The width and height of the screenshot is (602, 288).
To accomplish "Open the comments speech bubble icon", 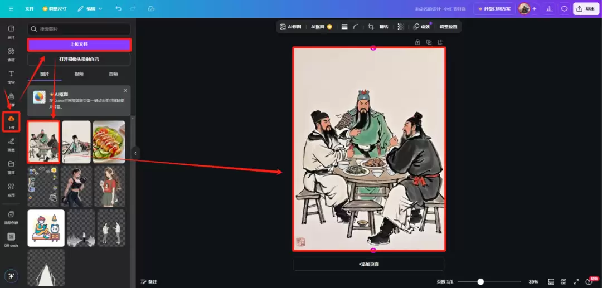I will coord(564,9).
